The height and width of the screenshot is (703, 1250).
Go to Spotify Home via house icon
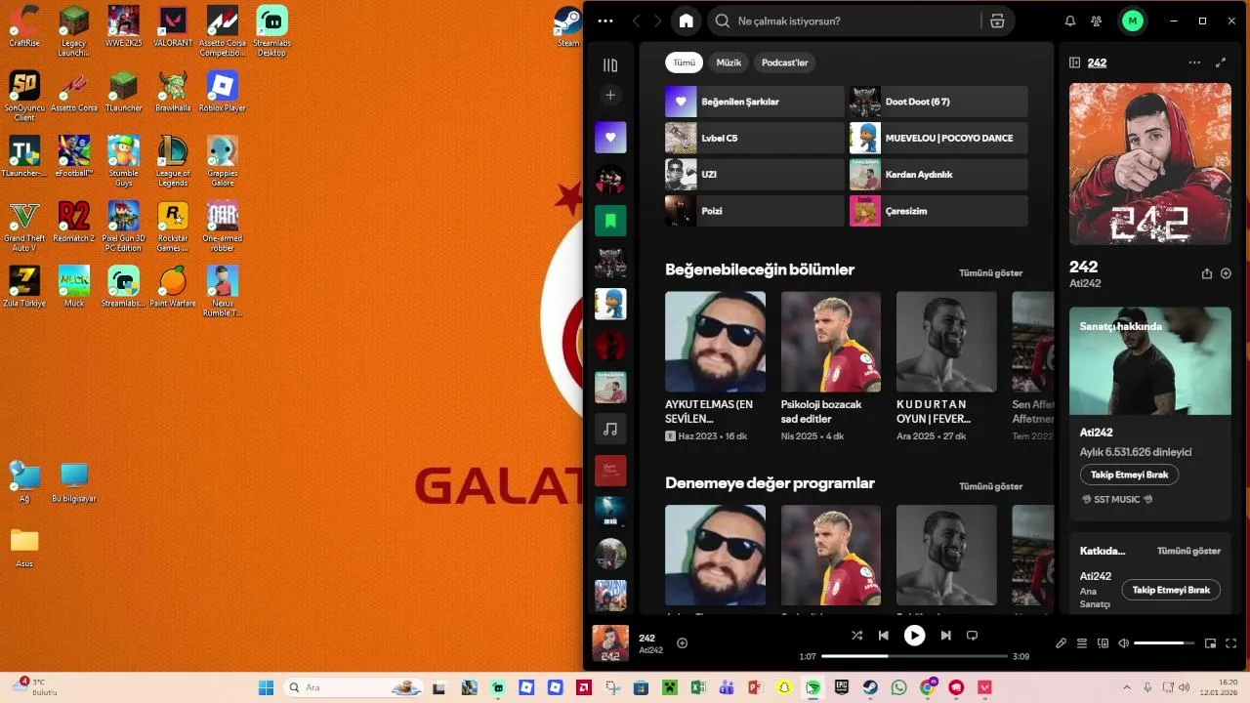(687, 21)
